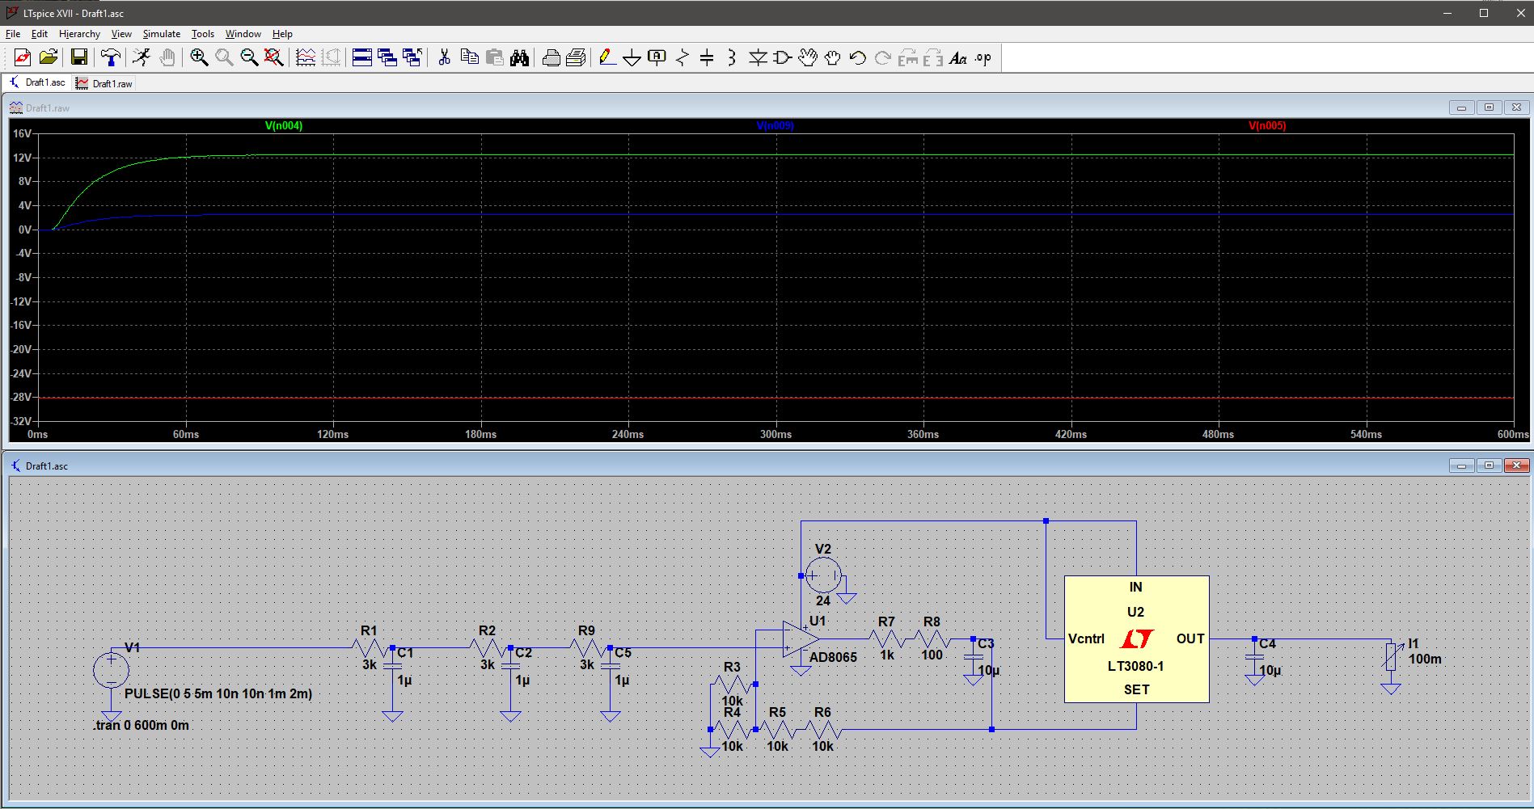Select the Move open-hand tool

pos(808,57)
